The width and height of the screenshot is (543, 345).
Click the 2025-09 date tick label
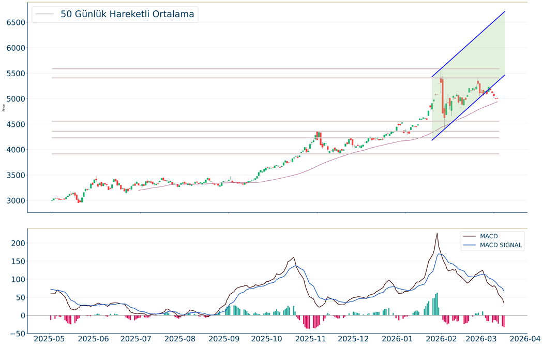click(224, 338)
